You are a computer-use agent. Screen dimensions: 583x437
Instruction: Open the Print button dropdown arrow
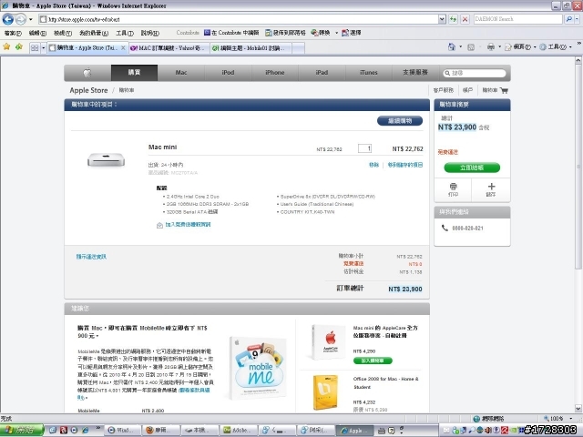coord(499,46)
